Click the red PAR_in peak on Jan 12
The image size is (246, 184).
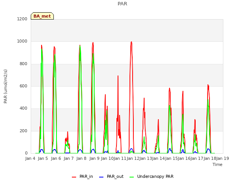pos(131,42)
